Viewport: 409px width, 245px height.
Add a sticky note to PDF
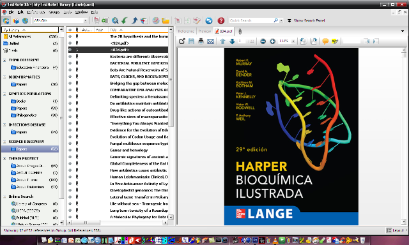325,41
